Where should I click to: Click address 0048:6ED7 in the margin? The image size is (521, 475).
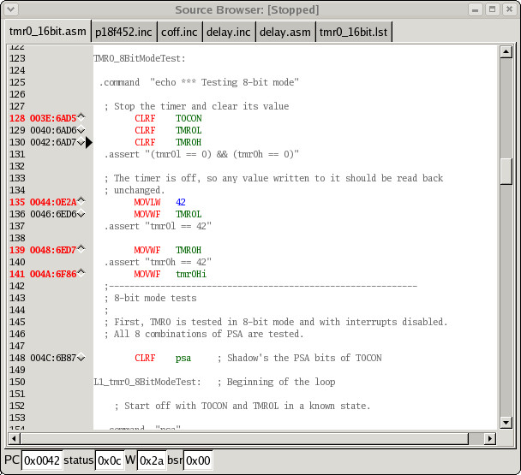click(x=53, y=250)
